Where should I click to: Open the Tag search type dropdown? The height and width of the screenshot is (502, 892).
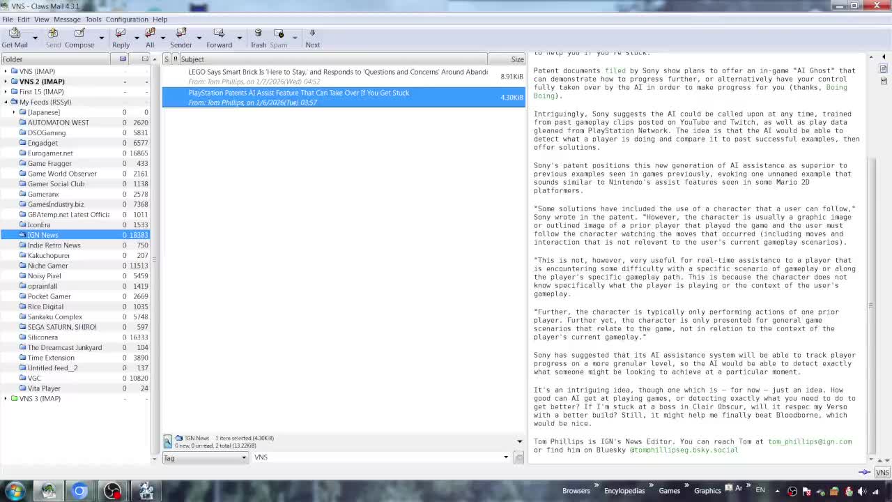tap(244, 457)
